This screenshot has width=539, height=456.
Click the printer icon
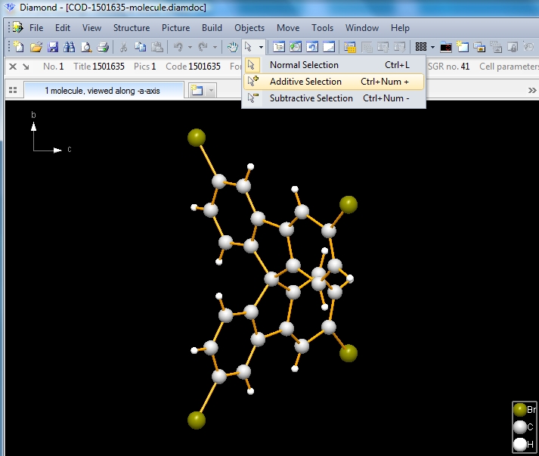pyautogui.click(x=103, y=47)
